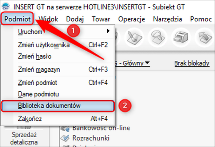The width and height of the screenshot is (215, 147).
Task: Click the printer toolbar icon
Action: (182, 36)
